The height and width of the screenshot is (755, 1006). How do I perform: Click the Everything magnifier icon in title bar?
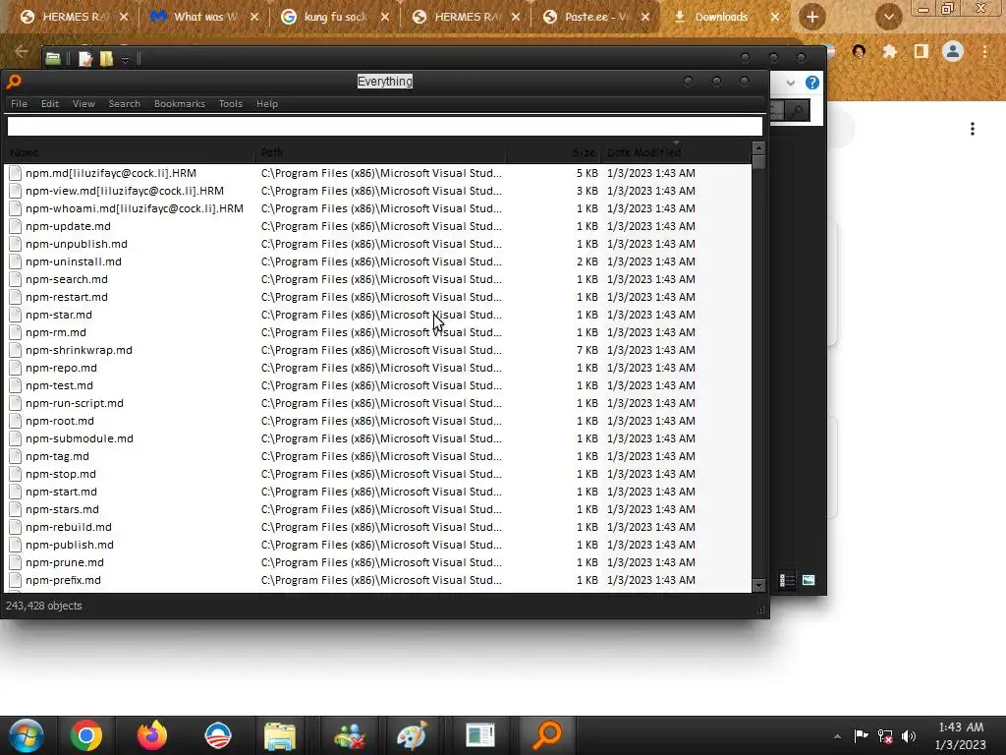(14, 82)
